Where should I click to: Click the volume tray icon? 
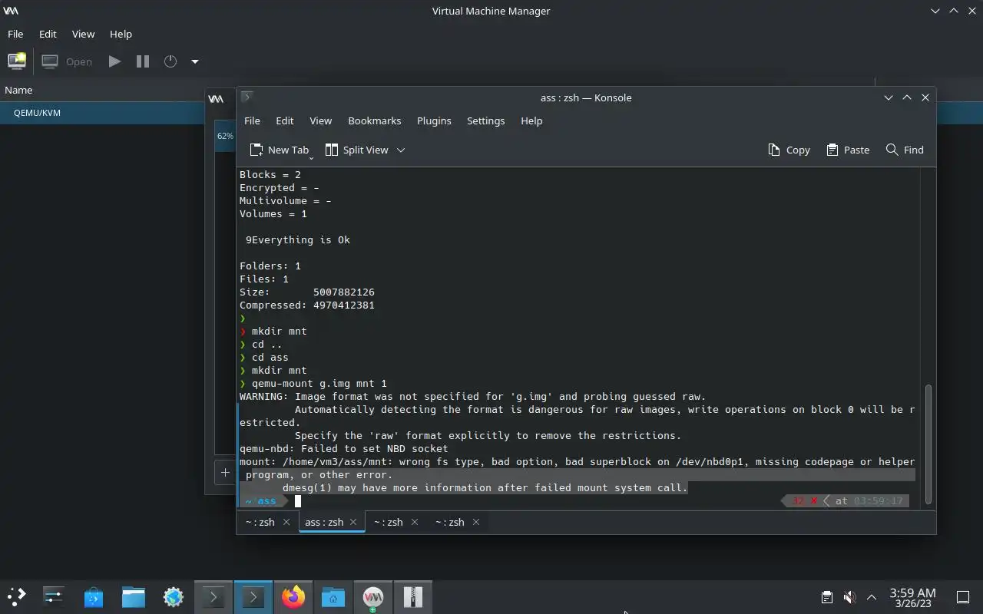tap(849, 597)
